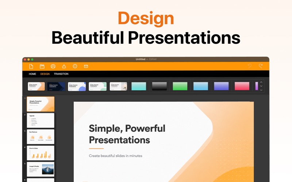
Task: Click the yellow minimize window button
Action: [28, 59]
